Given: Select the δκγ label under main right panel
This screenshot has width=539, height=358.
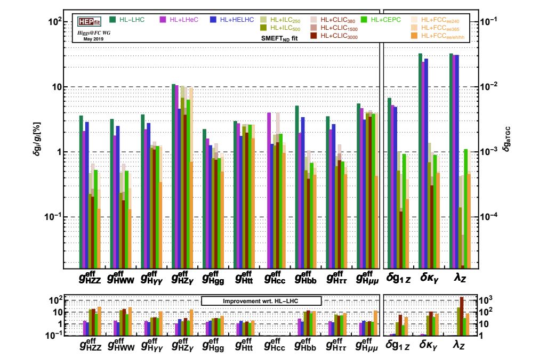Looking at the screenshot, I should (429, 277).
